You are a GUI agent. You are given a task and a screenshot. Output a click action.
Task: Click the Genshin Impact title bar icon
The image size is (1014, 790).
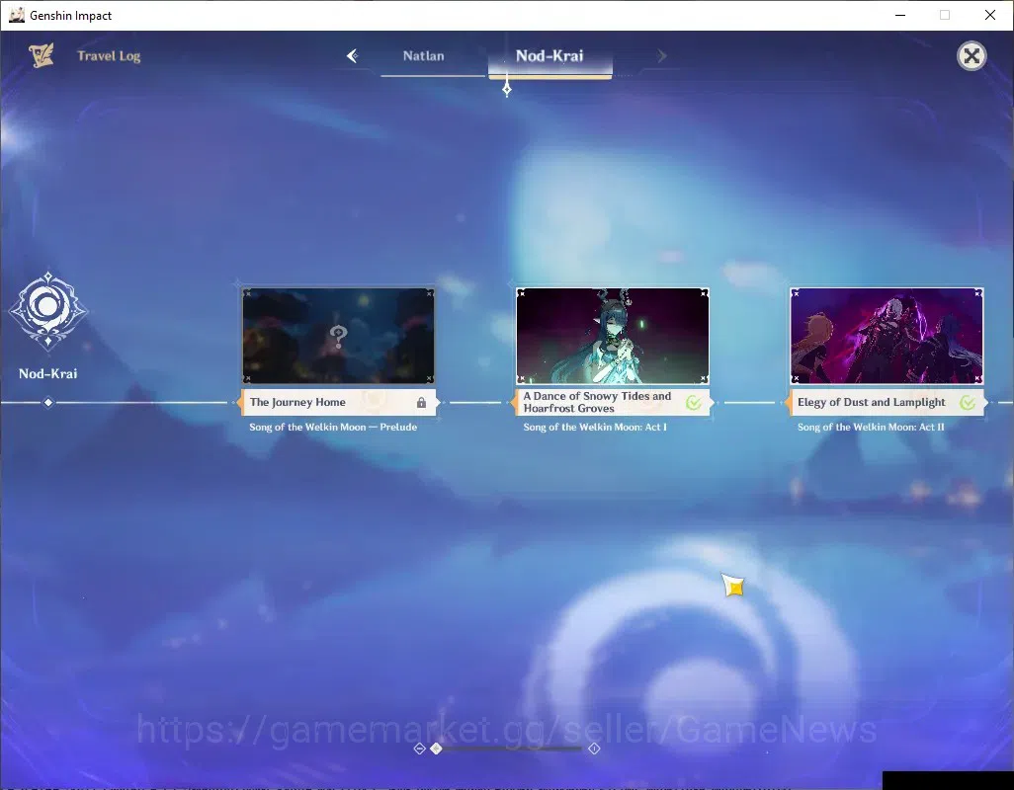[x=17, y=15]
